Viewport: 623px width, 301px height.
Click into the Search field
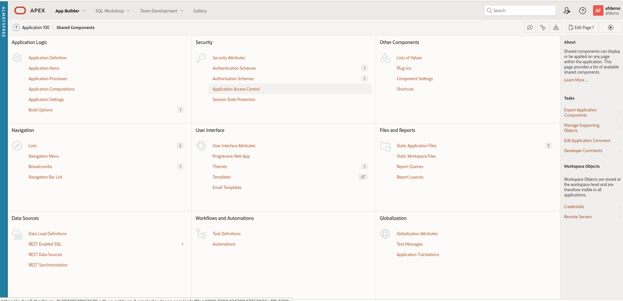[x=520, y=10]
